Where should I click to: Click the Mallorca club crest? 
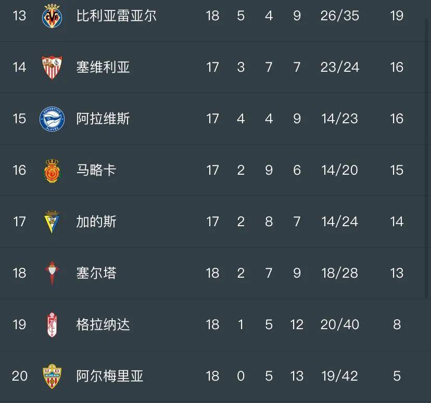[52, 170]
